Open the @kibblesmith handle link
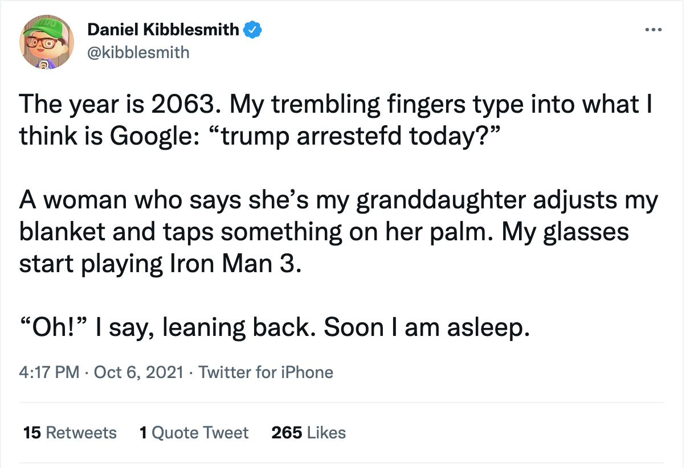This screenshot has width=686, height=468. point(138,53)
